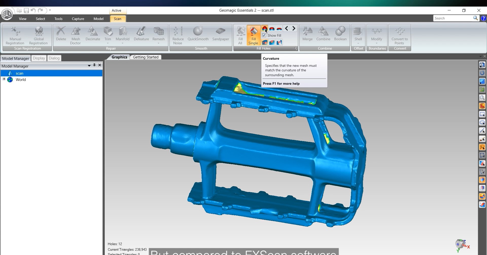The height and width of the screenshot is (255, 487).
Task: Toggle the bridge fill method icon
Action: (x=279, y=42)
